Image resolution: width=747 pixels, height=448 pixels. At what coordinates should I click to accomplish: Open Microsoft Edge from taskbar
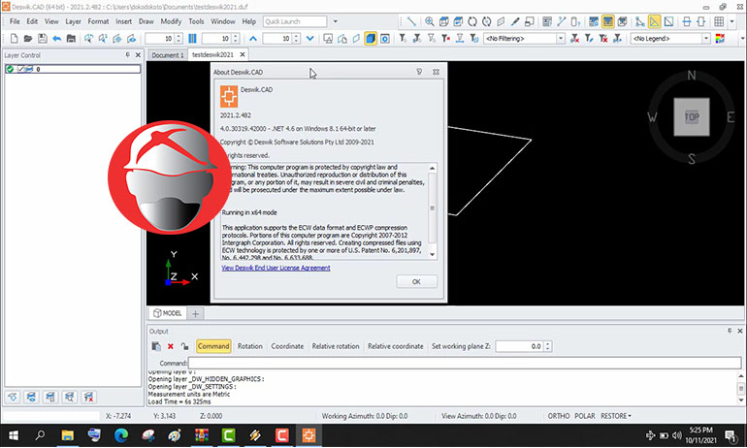(121, 435)
